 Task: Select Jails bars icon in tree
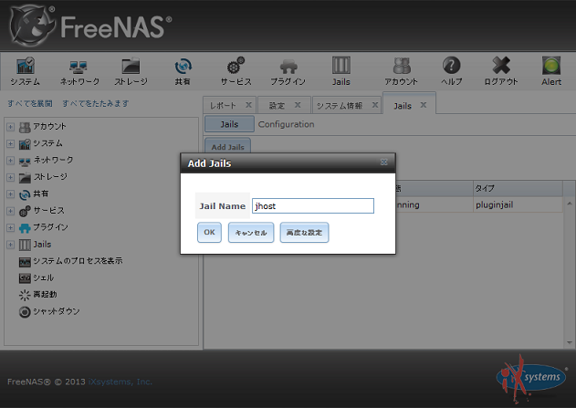point(25,245)
